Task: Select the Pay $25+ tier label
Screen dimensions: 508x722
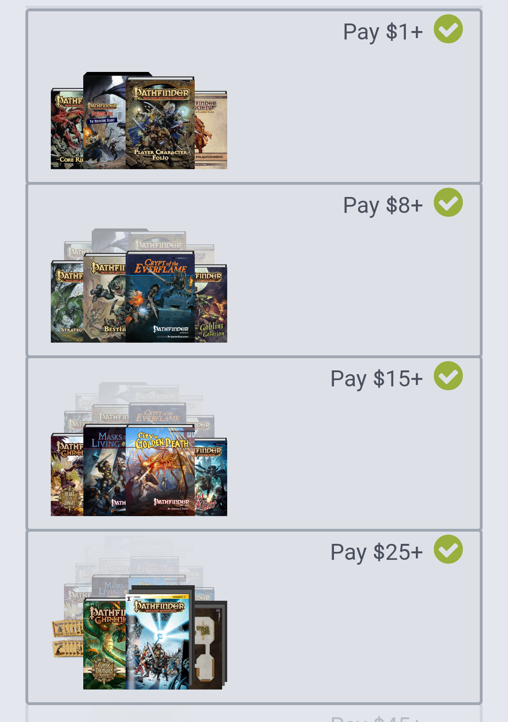Action: coord(377,552)
